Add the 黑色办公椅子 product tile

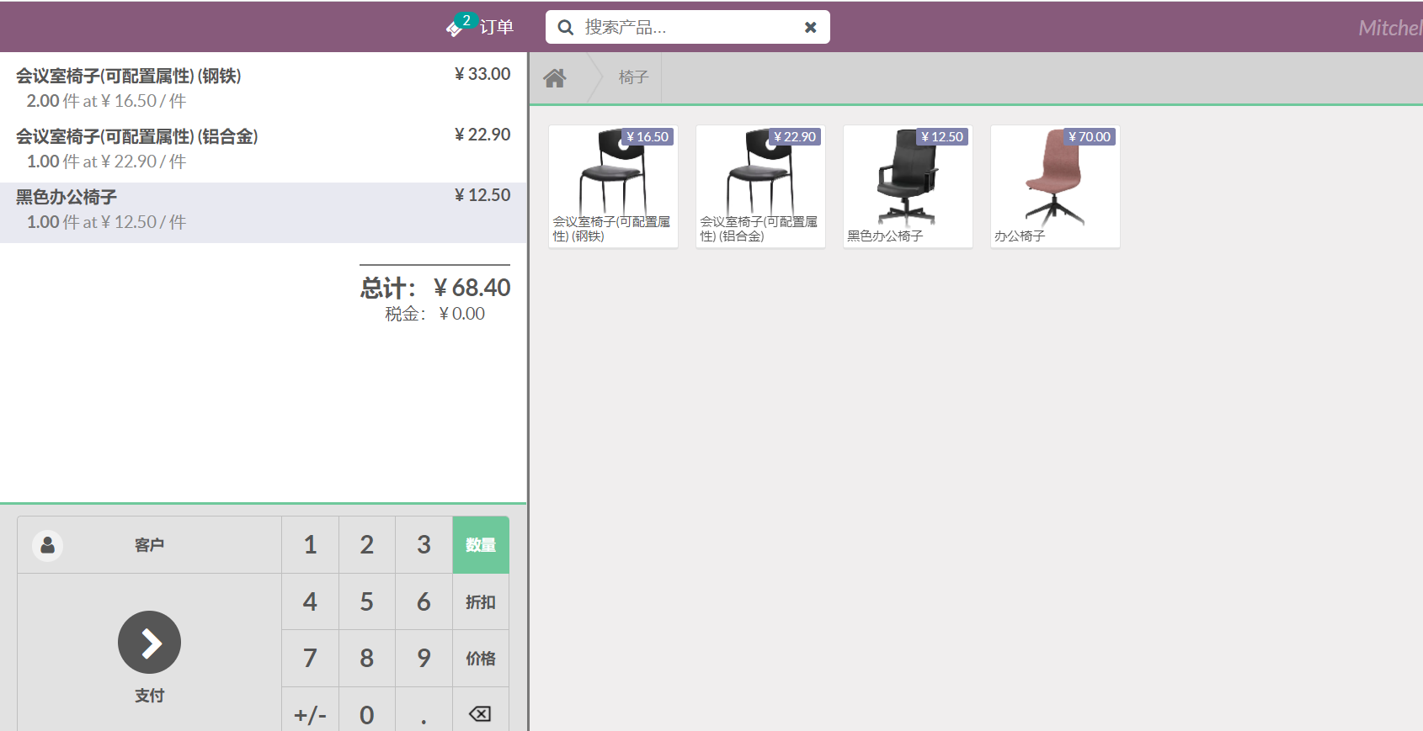click(x=908, y=187)
